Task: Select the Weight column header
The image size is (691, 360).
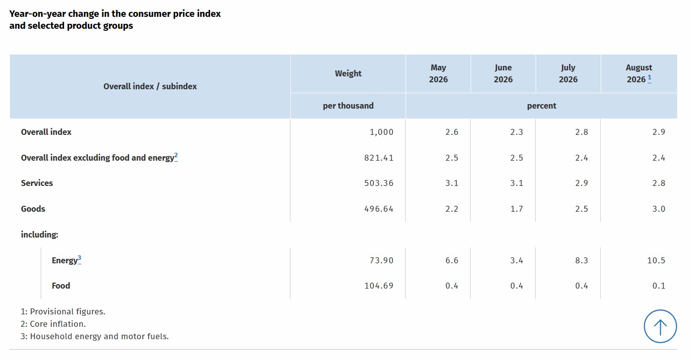Action: coord(348,73)
